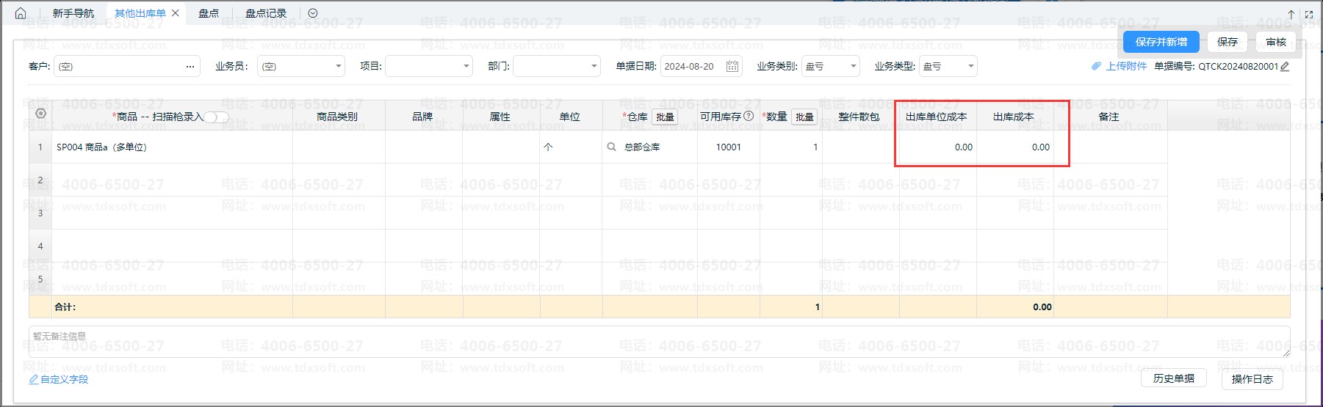Click the table settings gear icon

click(x=40, y=114)
